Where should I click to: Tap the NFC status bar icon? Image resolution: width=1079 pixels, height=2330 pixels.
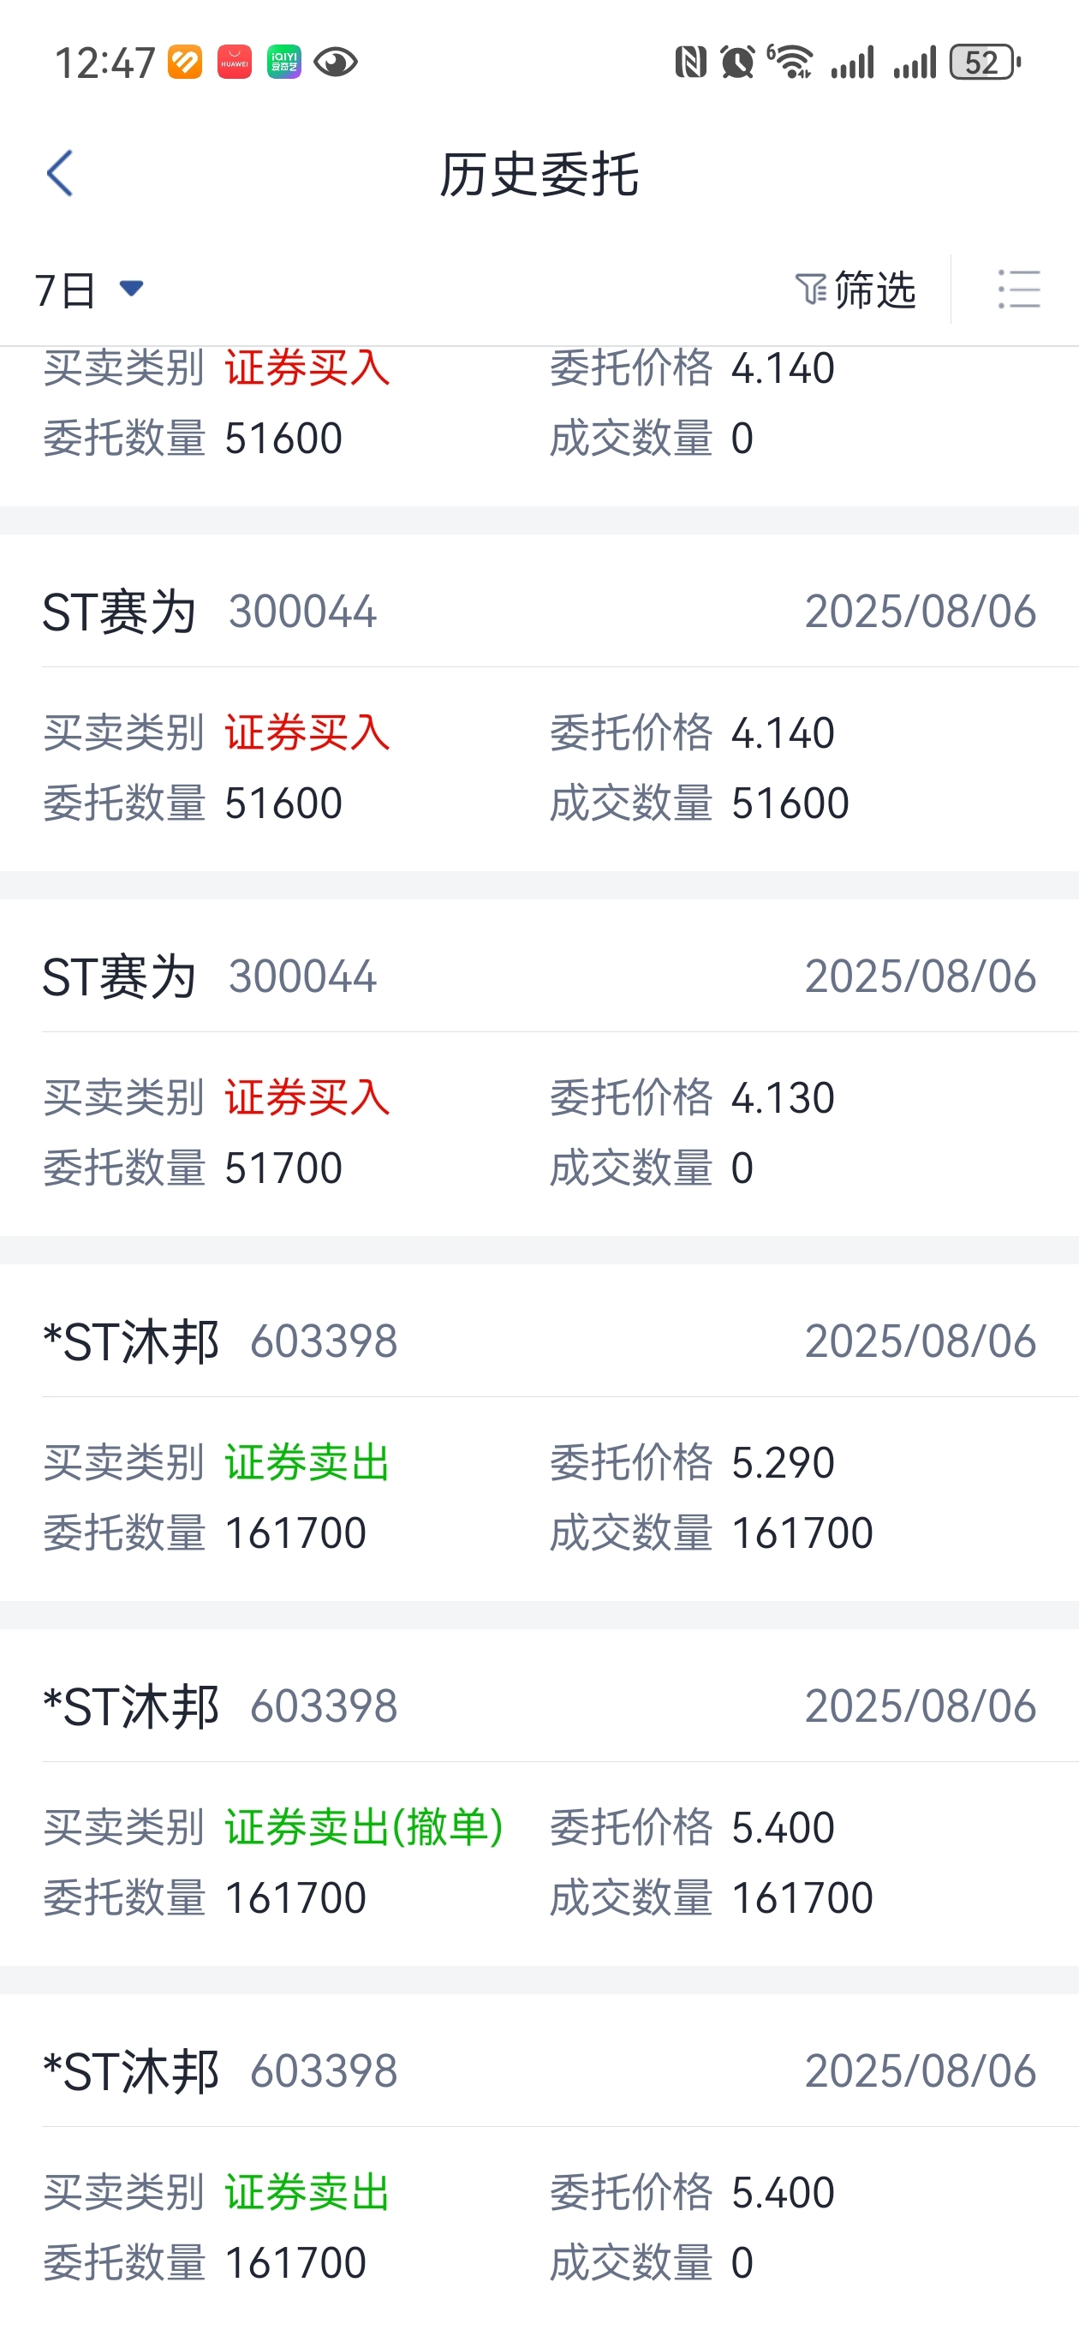click(690, 63)
